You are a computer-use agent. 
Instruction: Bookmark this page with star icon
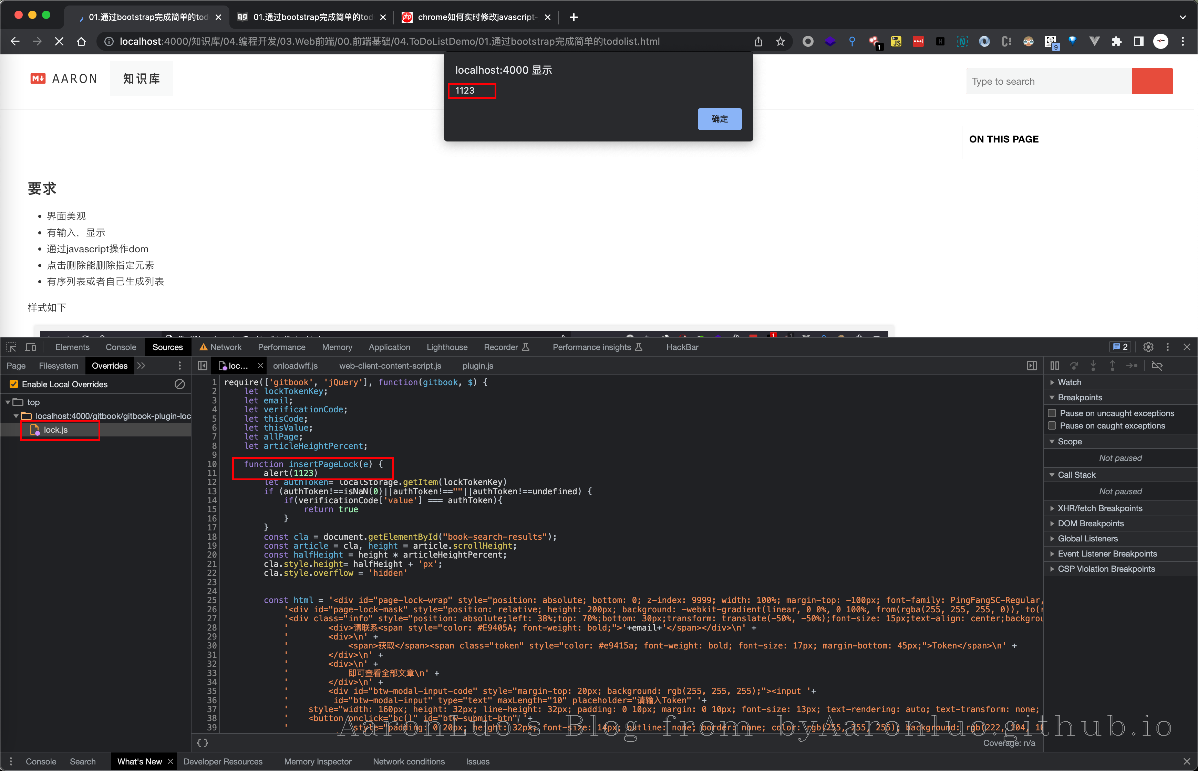(x=780, y=42)
